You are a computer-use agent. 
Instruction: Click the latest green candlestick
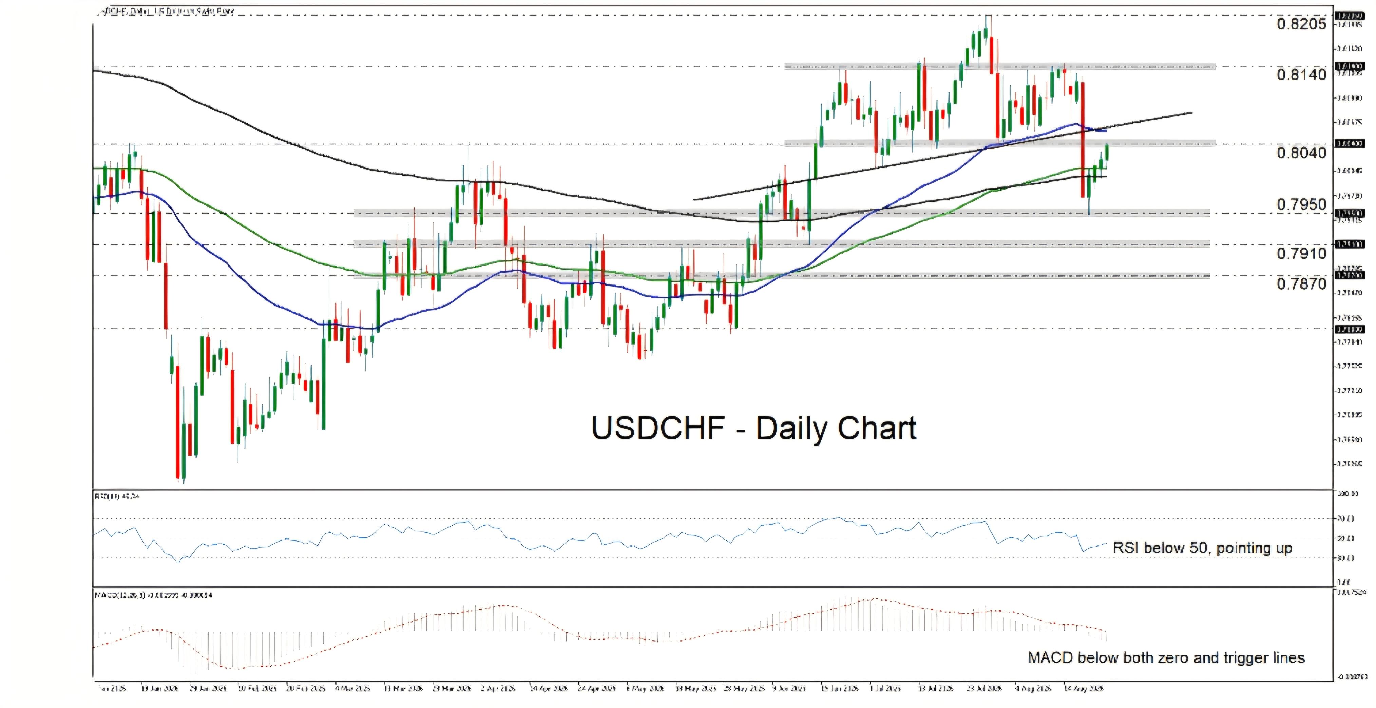click(1107, 153)
